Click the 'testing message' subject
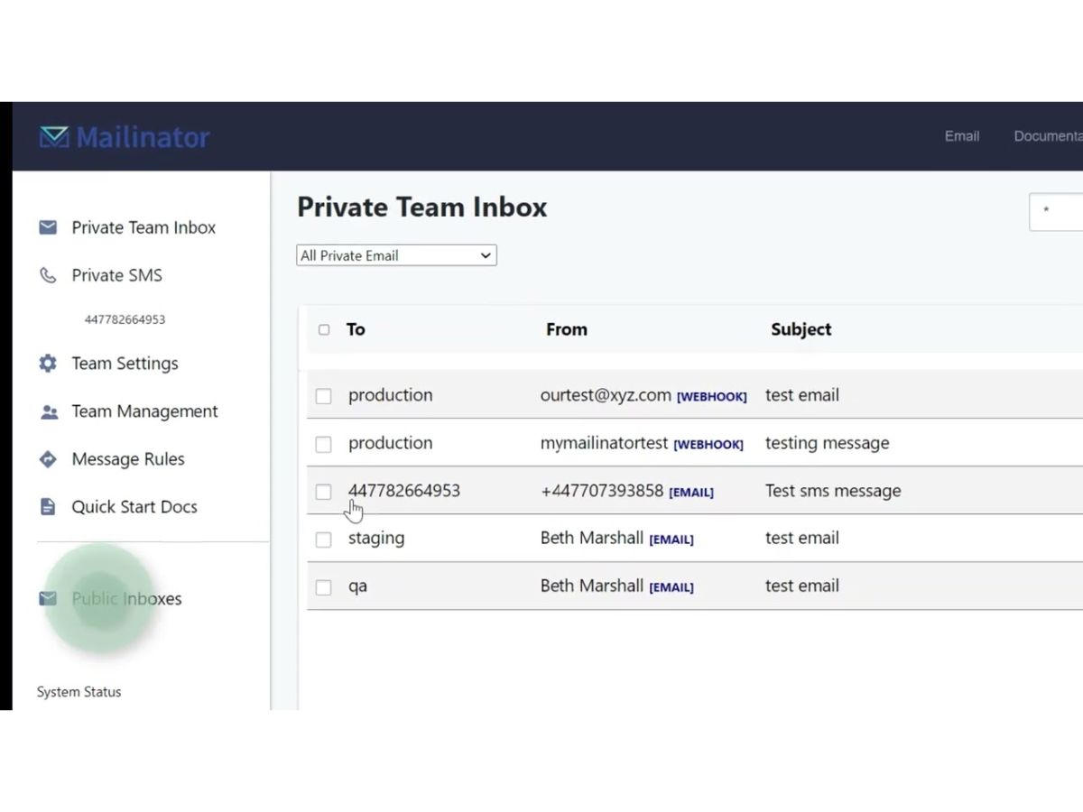Image resolution: width=1083 pixels, height=812 pixels. (828, 443)
